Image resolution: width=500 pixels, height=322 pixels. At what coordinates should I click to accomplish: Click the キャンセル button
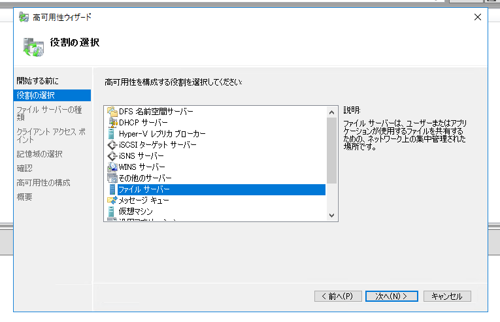click(447, 296)
